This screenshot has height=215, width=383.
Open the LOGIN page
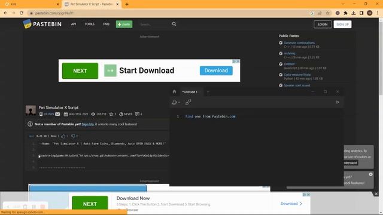point(323,24)
